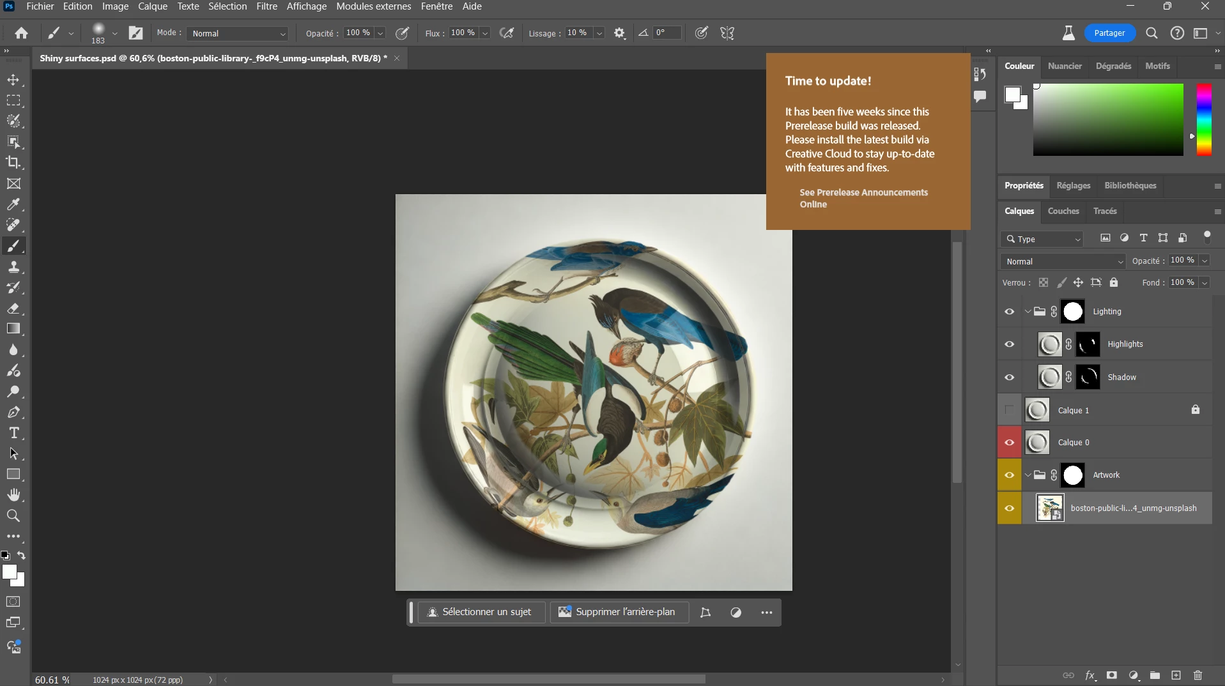Screen dimensions: 1225x686
Task: Select the Clone Stamp tool
Action: [x=13, y=266]
